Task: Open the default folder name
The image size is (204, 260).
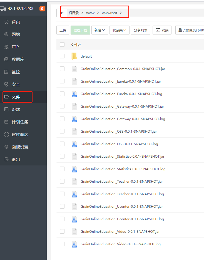Action: [x=86, y=56]
